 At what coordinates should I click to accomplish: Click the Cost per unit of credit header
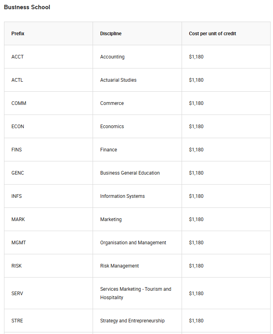coord(212,34)
